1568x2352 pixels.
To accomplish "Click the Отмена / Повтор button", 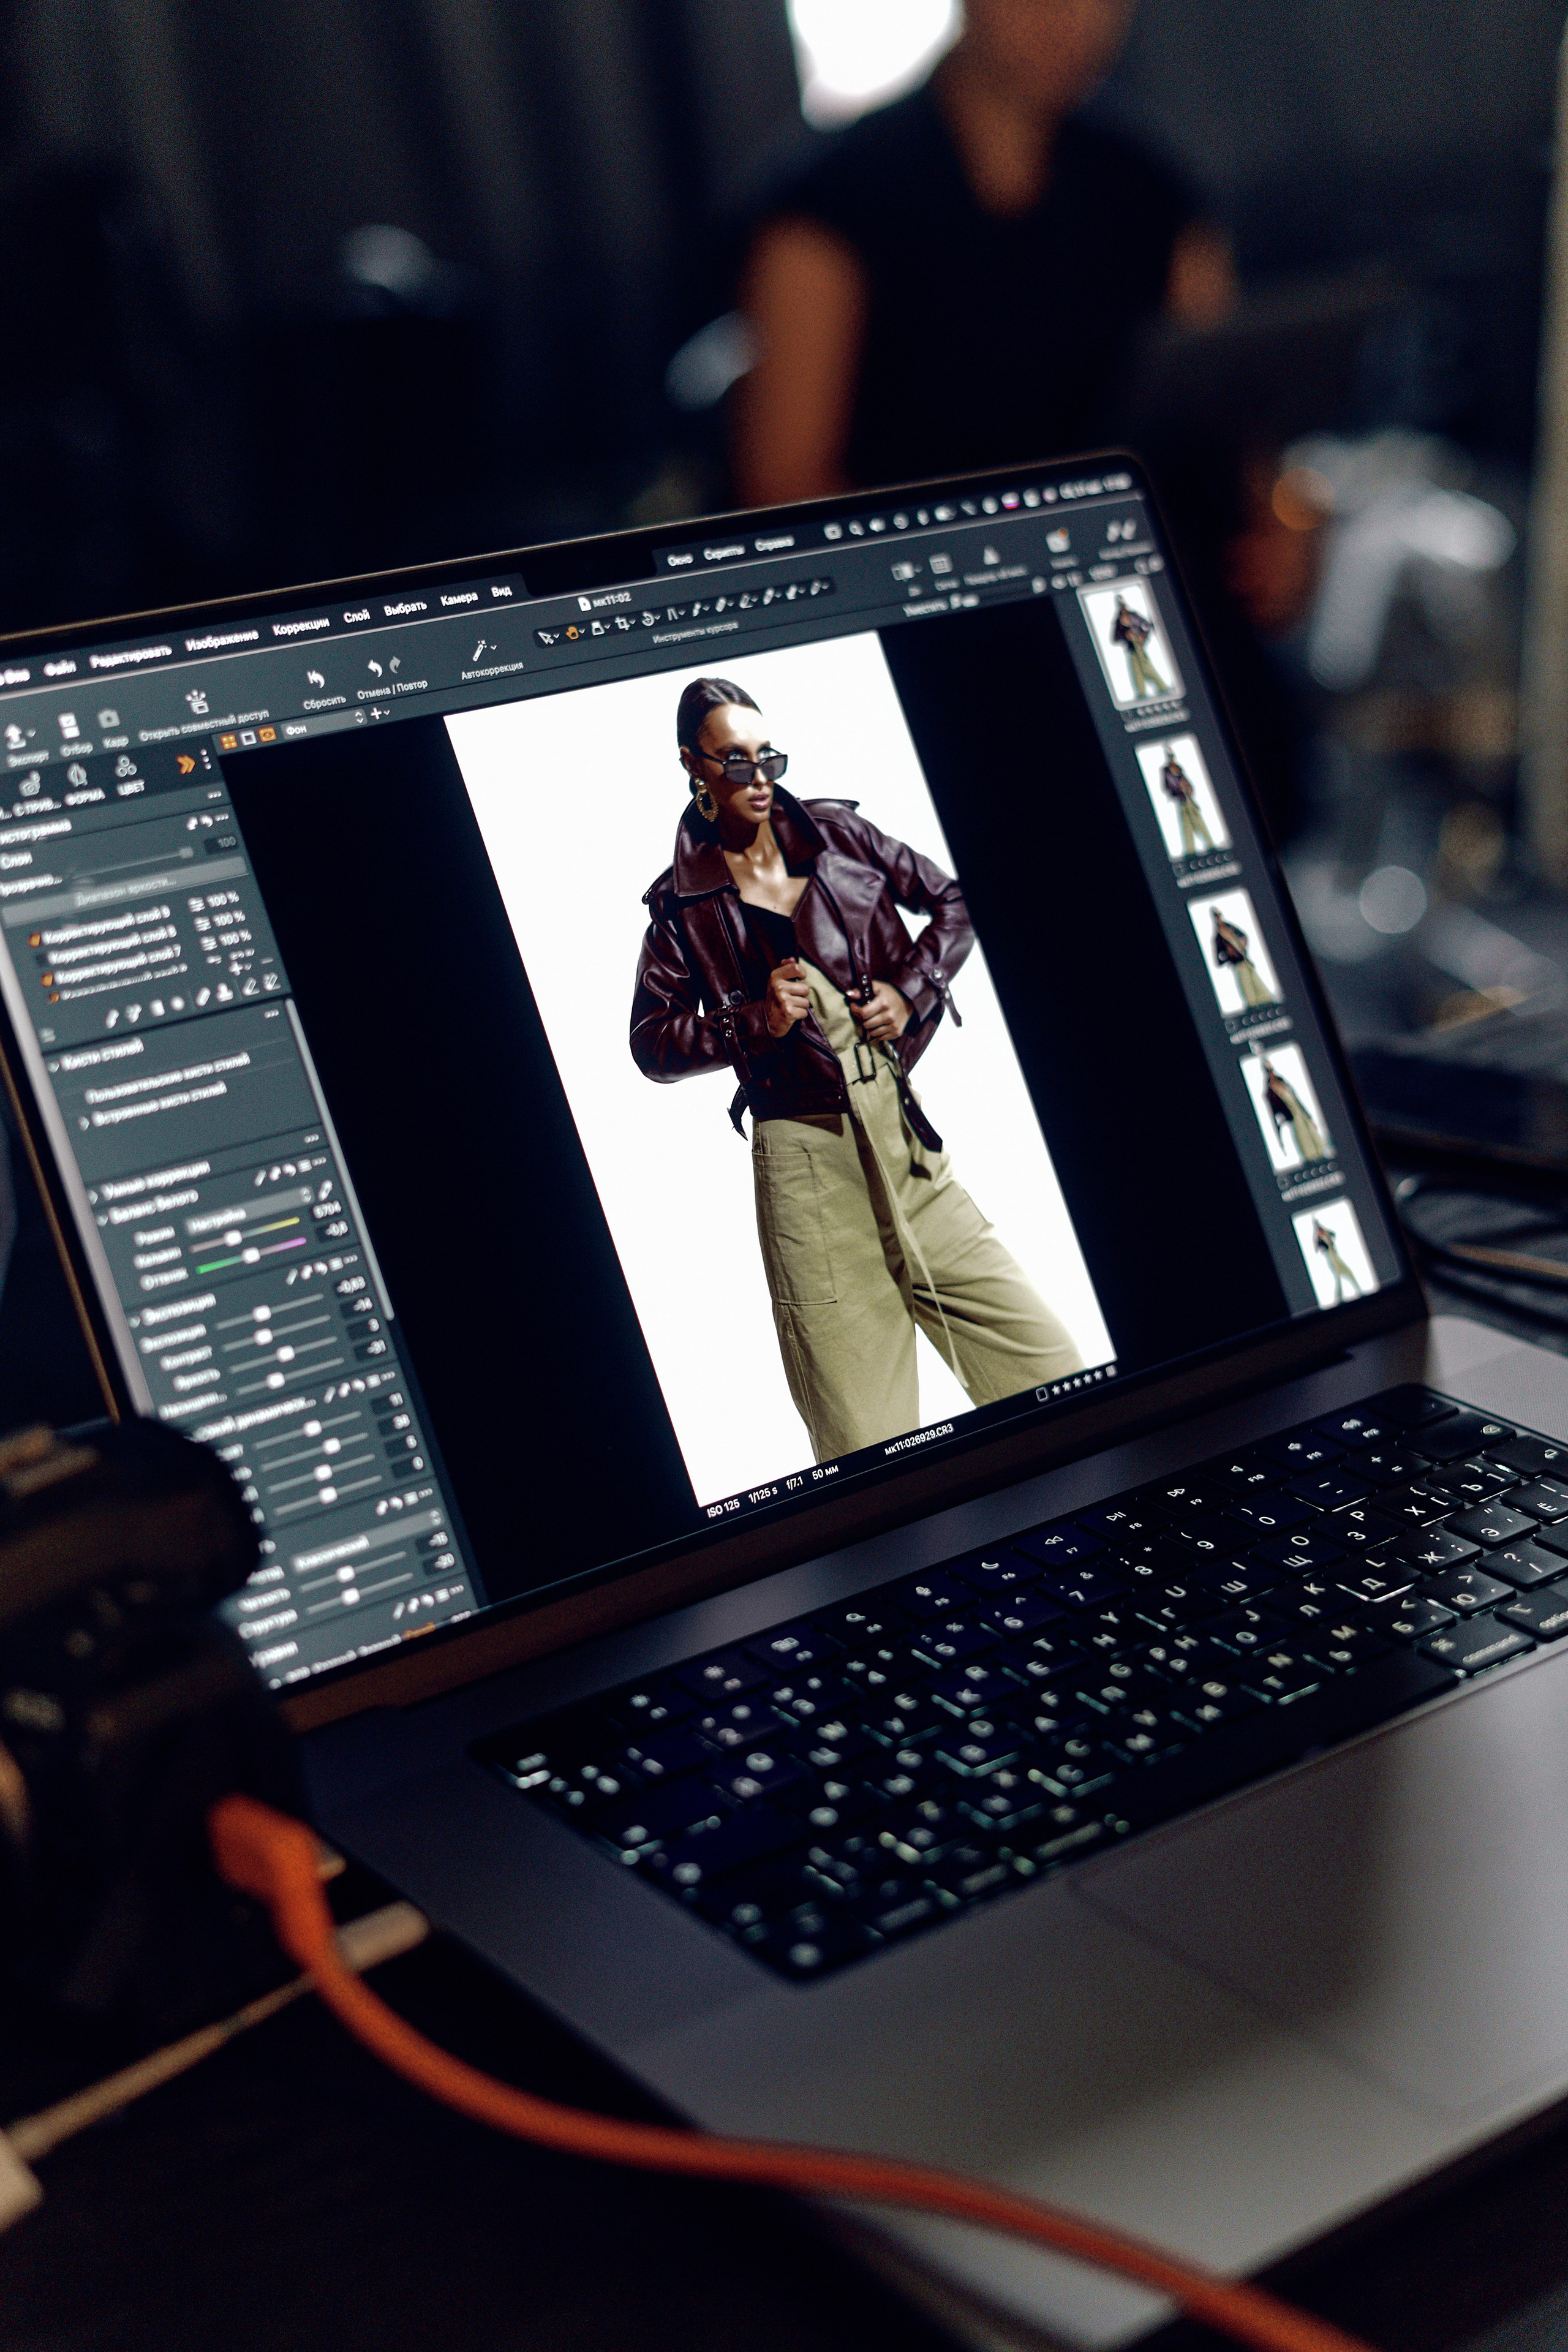I will click(392, 687).
